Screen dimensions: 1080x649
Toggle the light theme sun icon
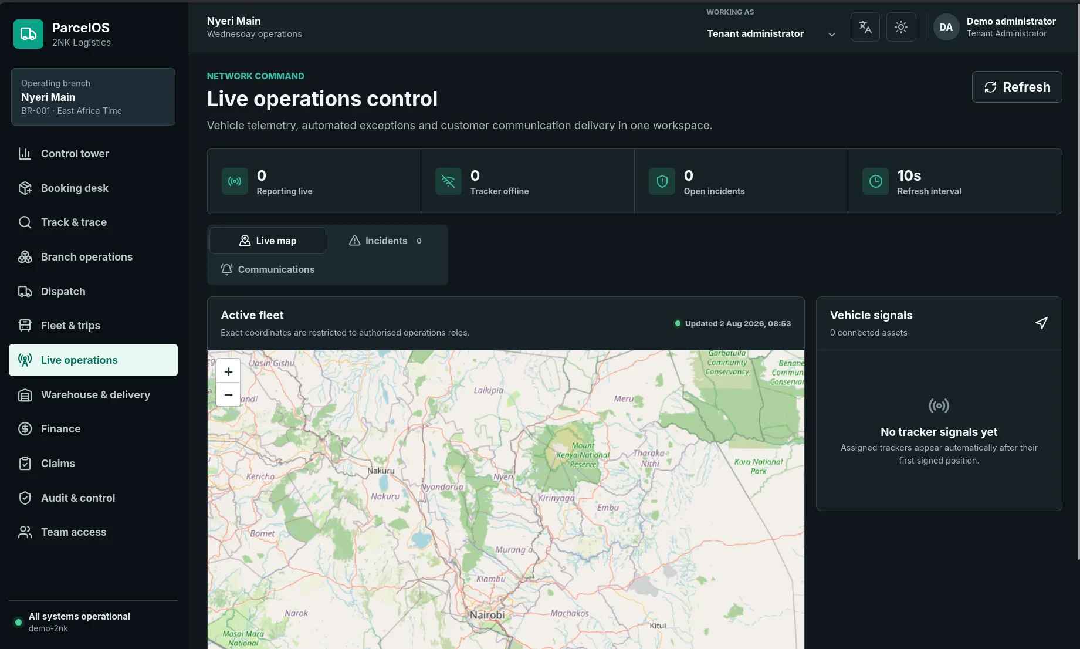tap(901, 27)
